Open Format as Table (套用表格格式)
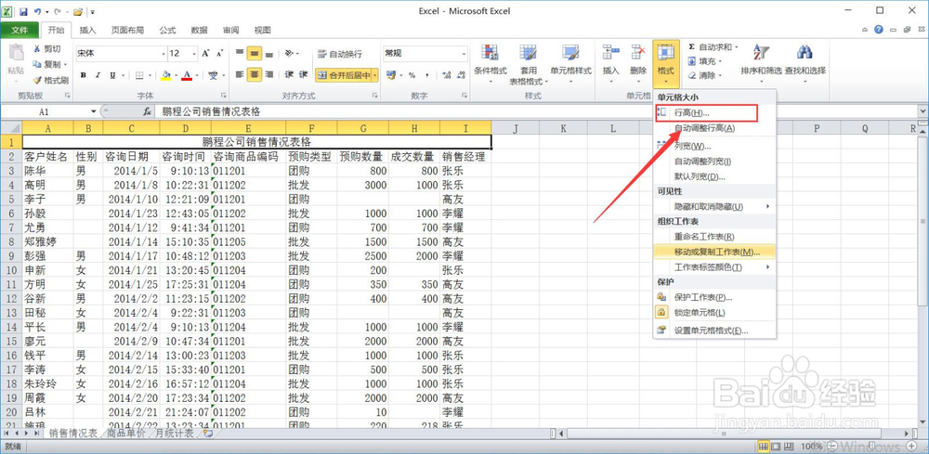 pos(526,64)
